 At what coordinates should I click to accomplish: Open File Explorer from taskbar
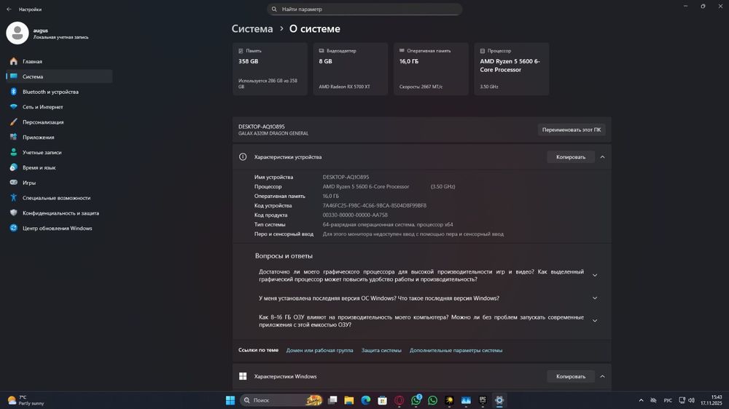coord(349,400)
